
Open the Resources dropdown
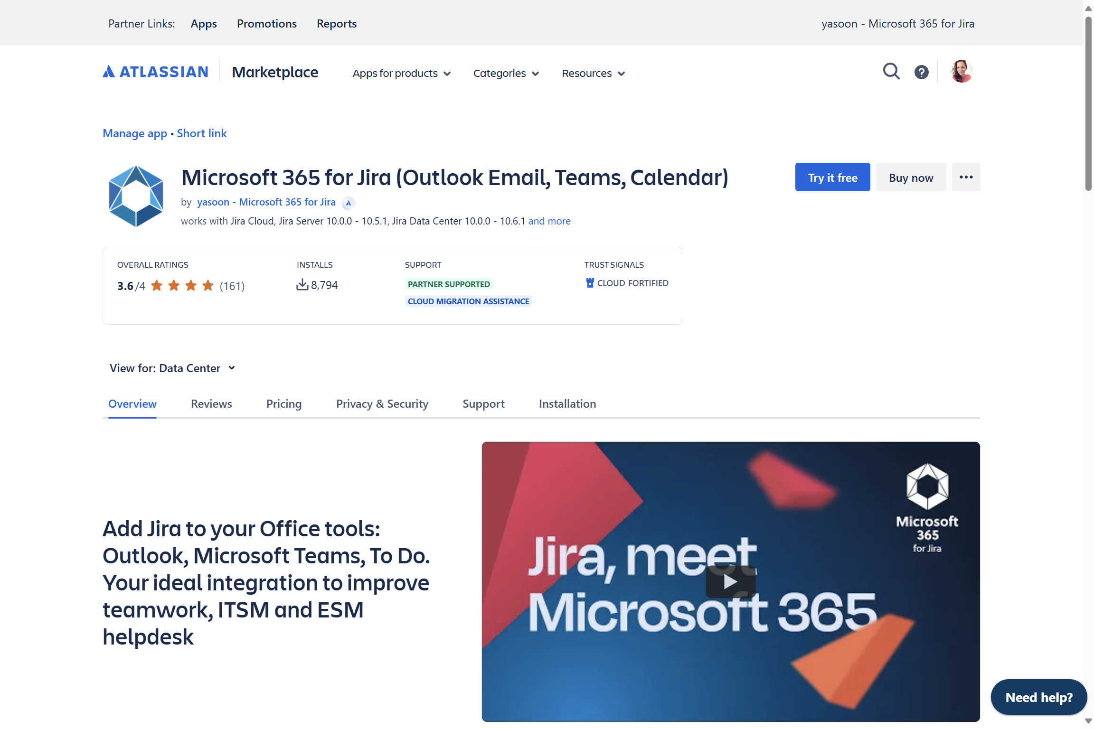click(x=593, y=73)
